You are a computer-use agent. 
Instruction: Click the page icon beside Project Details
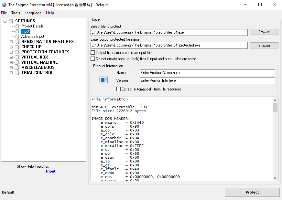pyautogui.click(x=17, y=26)
